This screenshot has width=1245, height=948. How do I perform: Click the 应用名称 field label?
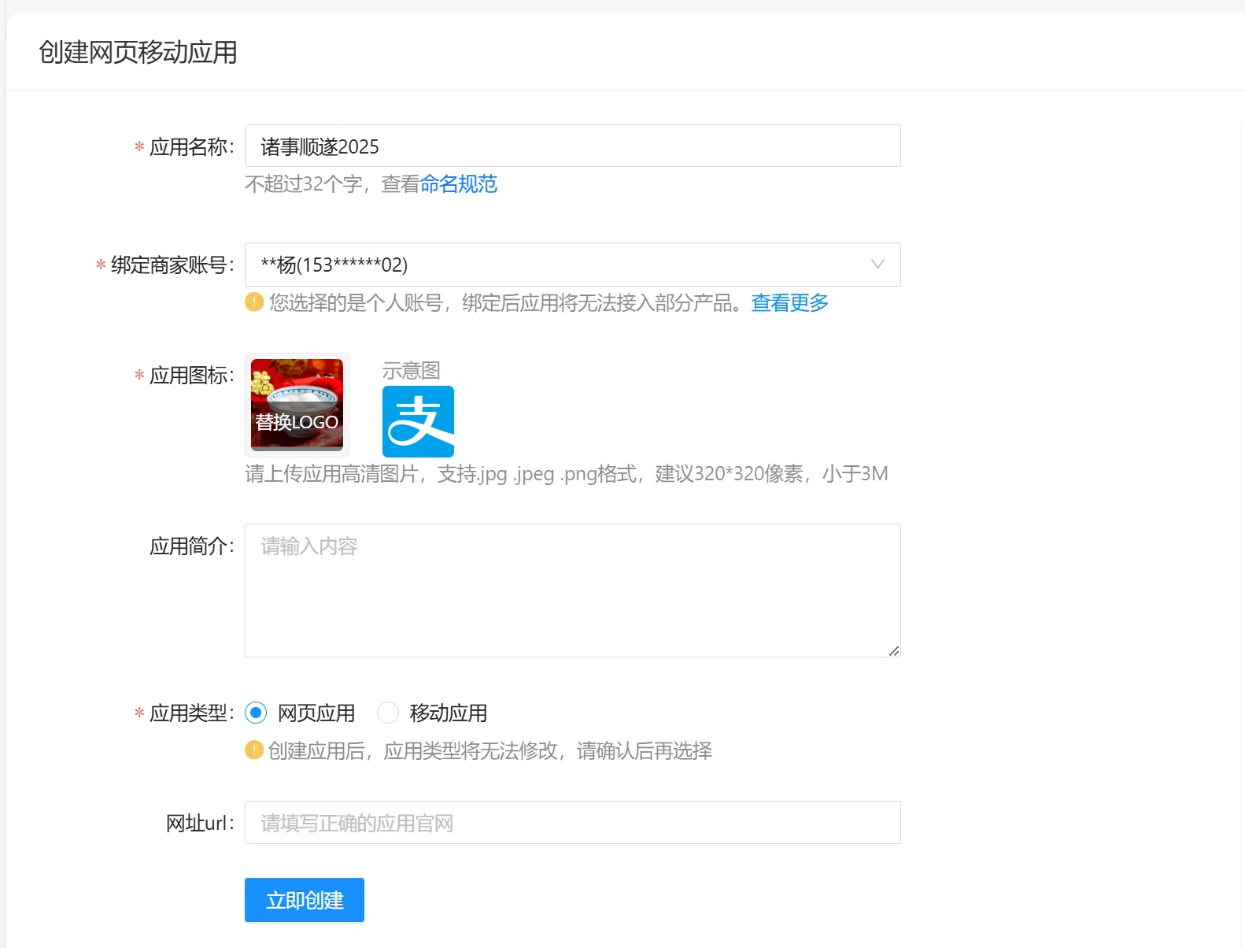tap(190, 147)
